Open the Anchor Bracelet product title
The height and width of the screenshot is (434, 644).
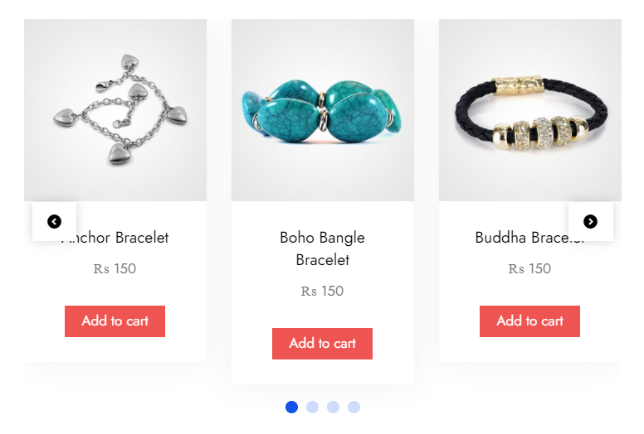pos(115,237)
